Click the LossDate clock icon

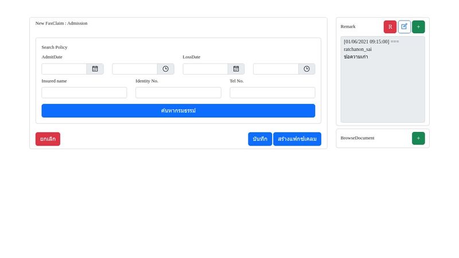(306, 69)
